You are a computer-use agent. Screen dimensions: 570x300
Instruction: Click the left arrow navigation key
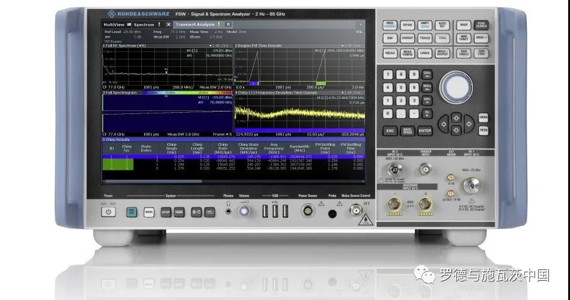444,124
